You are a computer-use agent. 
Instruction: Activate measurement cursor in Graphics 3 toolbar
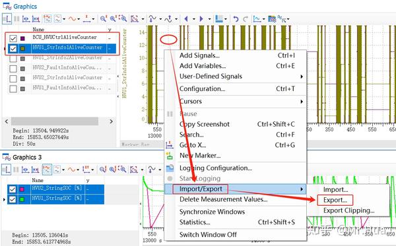pos(25,169)
